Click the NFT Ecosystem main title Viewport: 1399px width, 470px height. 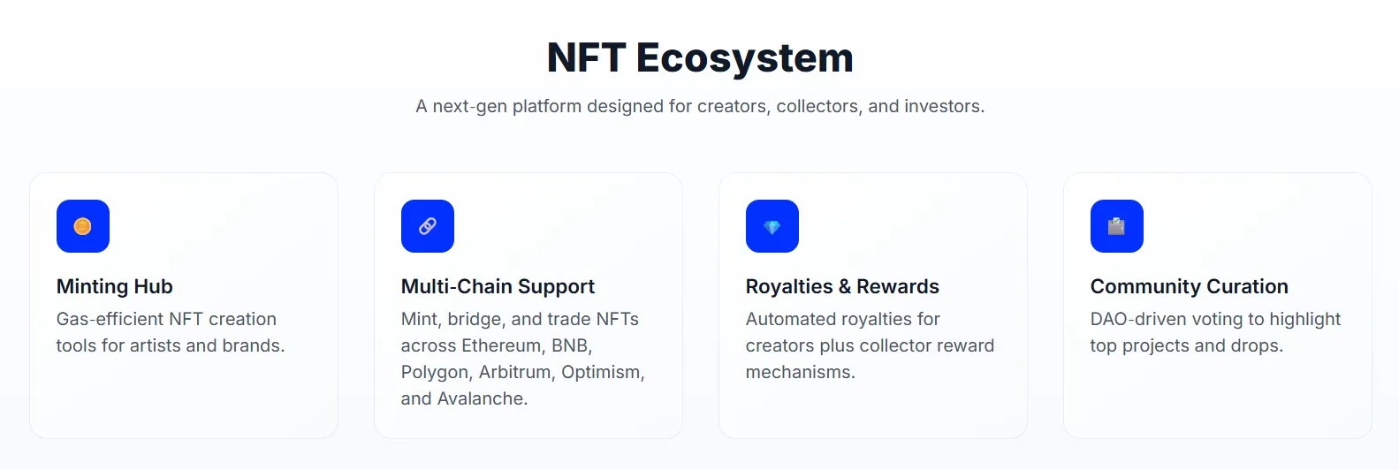click(700, 58)
